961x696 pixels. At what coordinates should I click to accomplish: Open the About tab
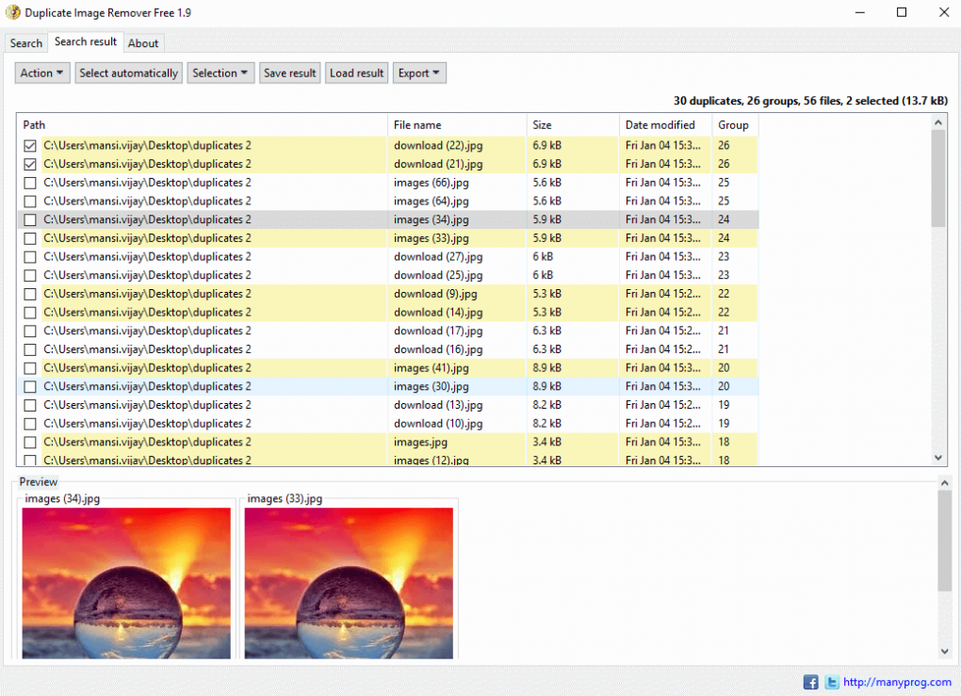[x=143, y=43]
